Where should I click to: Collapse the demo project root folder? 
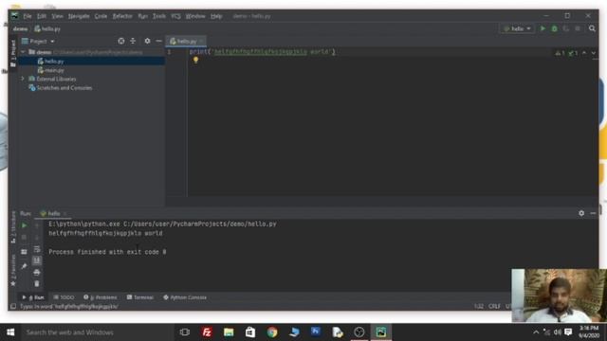coord(23,52)
